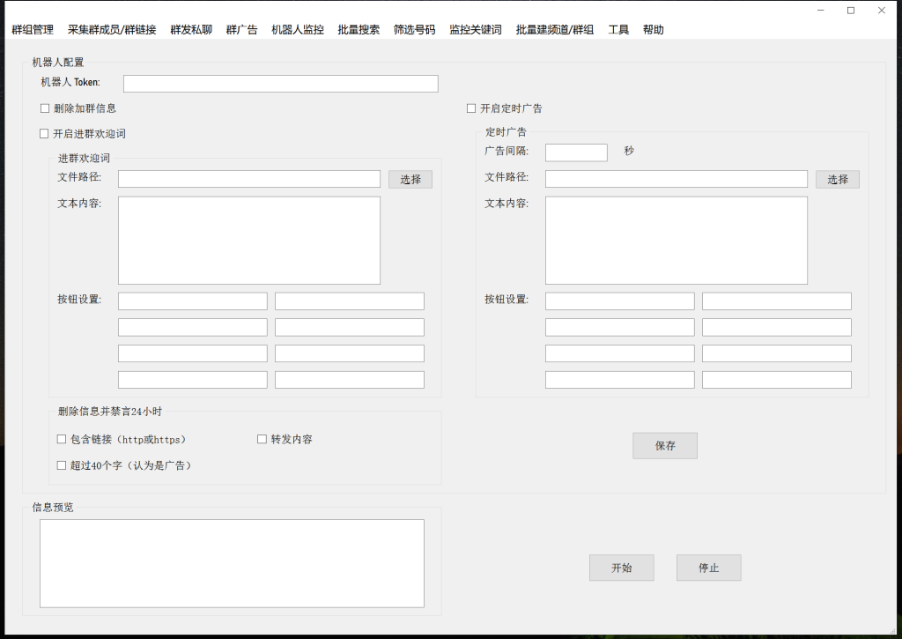Enable the 删除加群信息 checkbox
The width and height of the screenshot is (902, 639).
[45, 108]
